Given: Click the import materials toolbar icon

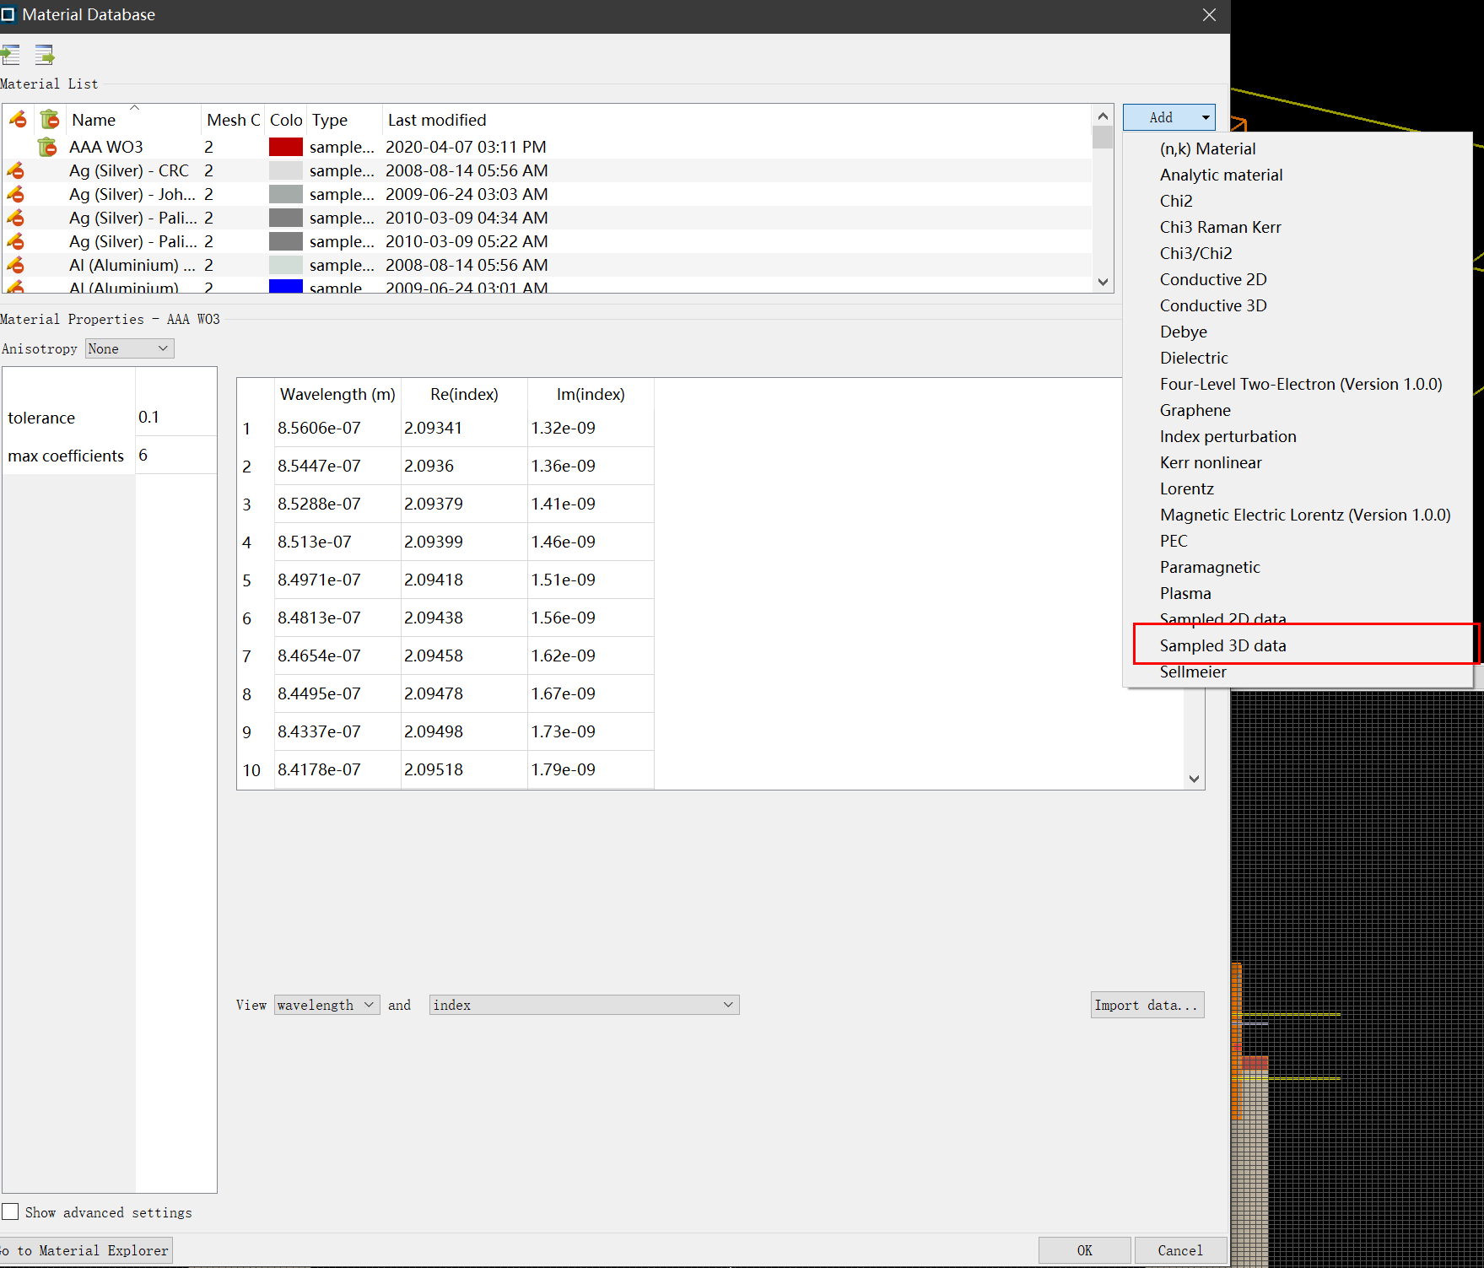Looking at the screenshot, I should click(x=10, y=56).
